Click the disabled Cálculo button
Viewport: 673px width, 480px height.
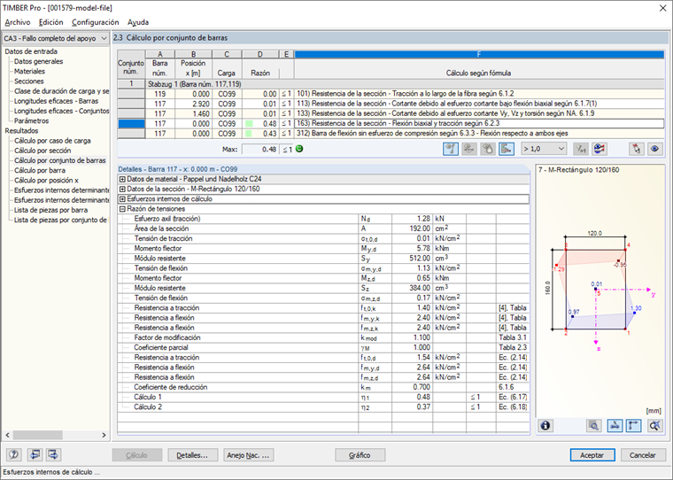click(x=137, y=455)
